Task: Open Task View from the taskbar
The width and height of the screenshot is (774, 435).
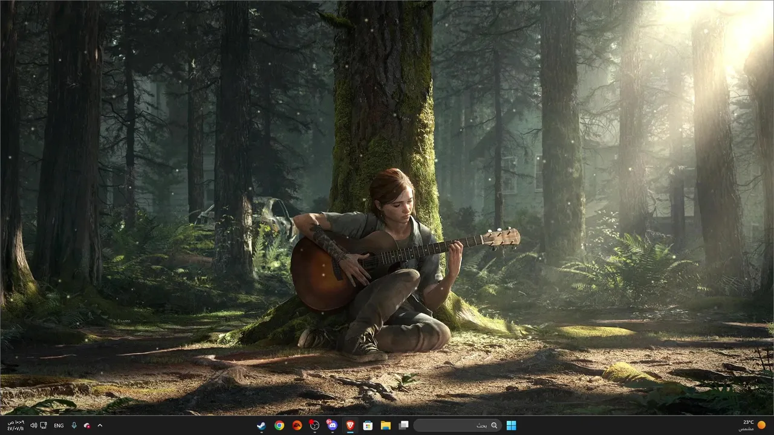Action: pyautogui.click(x=403, y=425)
